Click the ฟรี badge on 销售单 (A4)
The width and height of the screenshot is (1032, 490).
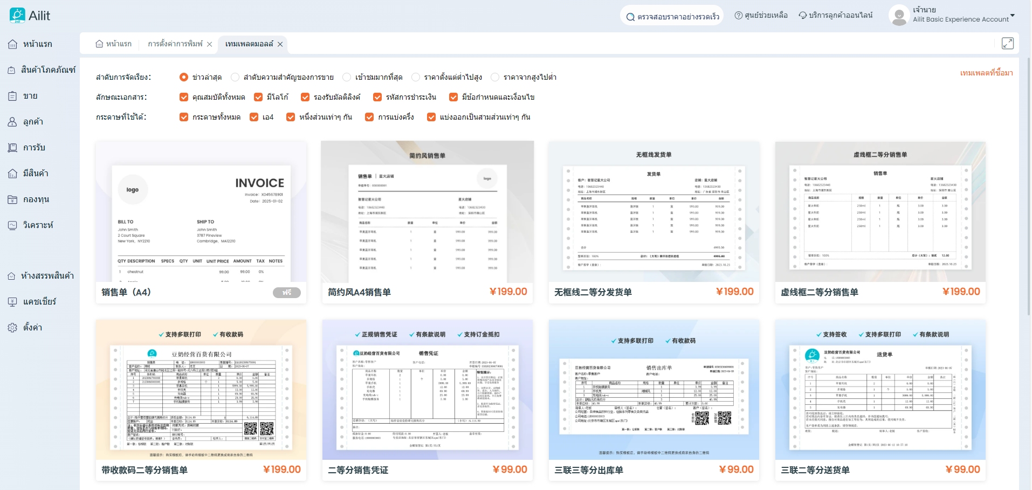click(x=287, y=292)
